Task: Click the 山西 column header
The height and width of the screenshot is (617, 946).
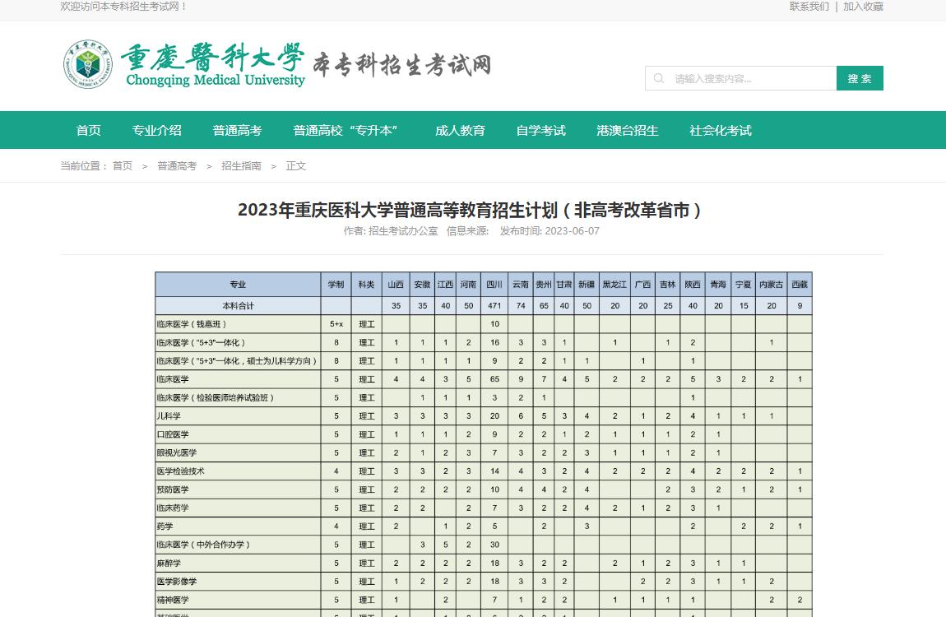Action: click(x=396, y=284)
